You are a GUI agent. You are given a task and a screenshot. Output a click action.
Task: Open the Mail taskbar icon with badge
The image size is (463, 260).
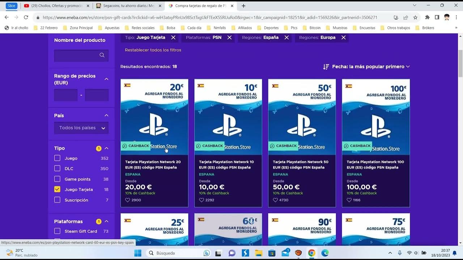285,253
